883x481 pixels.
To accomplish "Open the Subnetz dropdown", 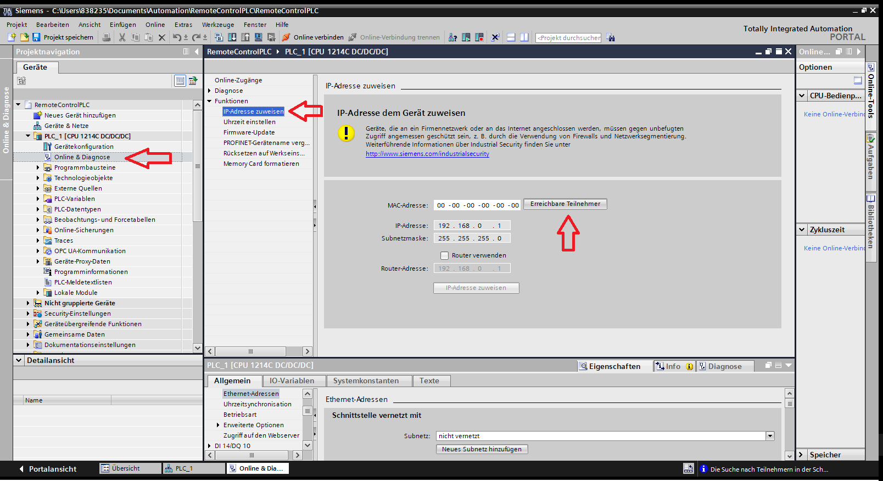I will click(770, 436).
